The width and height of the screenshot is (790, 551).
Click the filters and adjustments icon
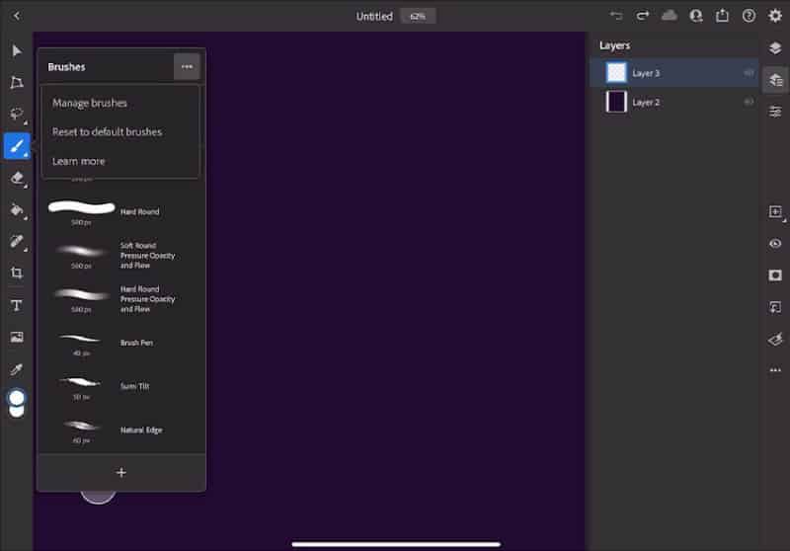tap(775, 339)
